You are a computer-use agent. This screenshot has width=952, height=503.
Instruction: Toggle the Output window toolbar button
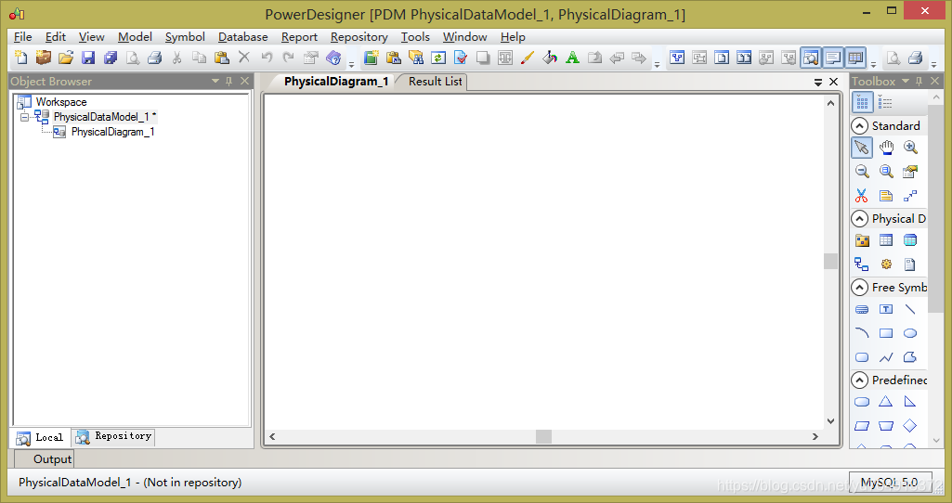click(833, 58)
